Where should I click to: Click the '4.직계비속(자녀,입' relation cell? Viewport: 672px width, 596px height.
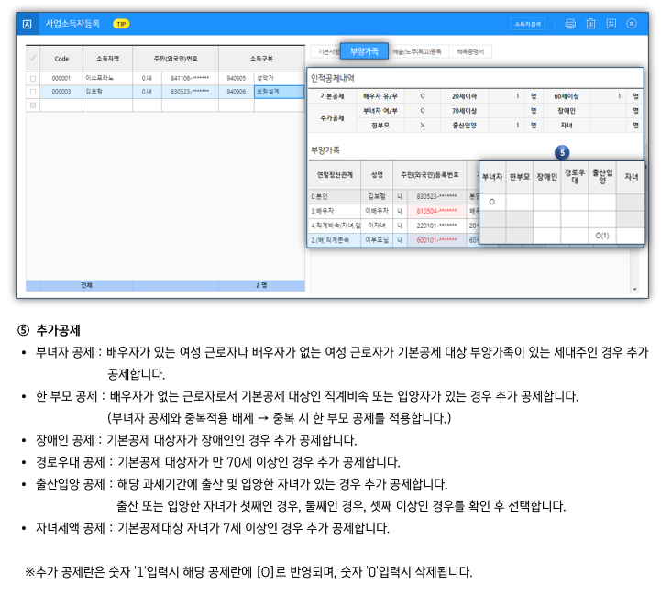pyautogui.click(x=335, y=226)
